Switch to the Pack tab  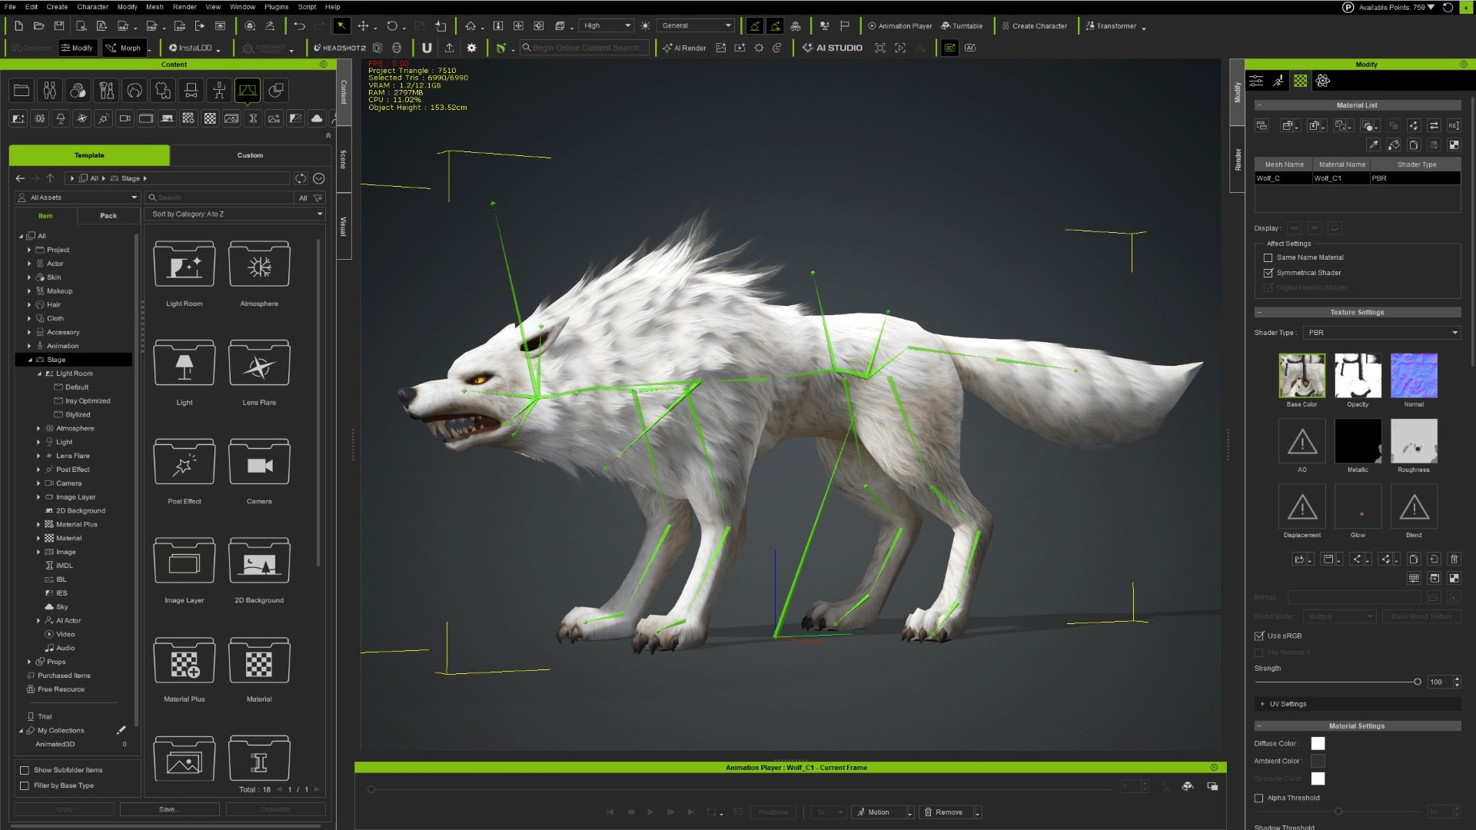click(x=108, y=216)
